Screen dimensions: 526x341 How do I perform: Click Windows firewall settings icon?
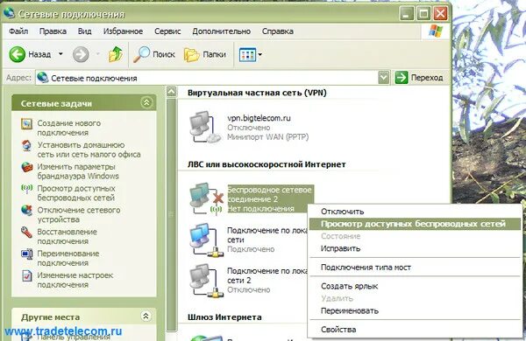[27, 167]
